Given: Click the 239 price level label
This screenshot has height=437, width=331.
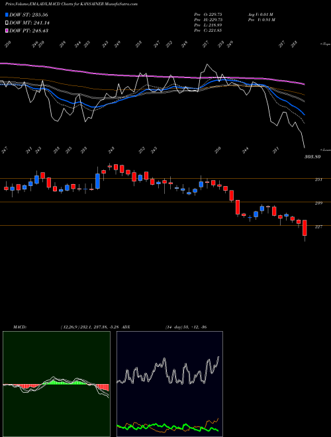Looking at the screenshot, I should click(x=318, y=203).
